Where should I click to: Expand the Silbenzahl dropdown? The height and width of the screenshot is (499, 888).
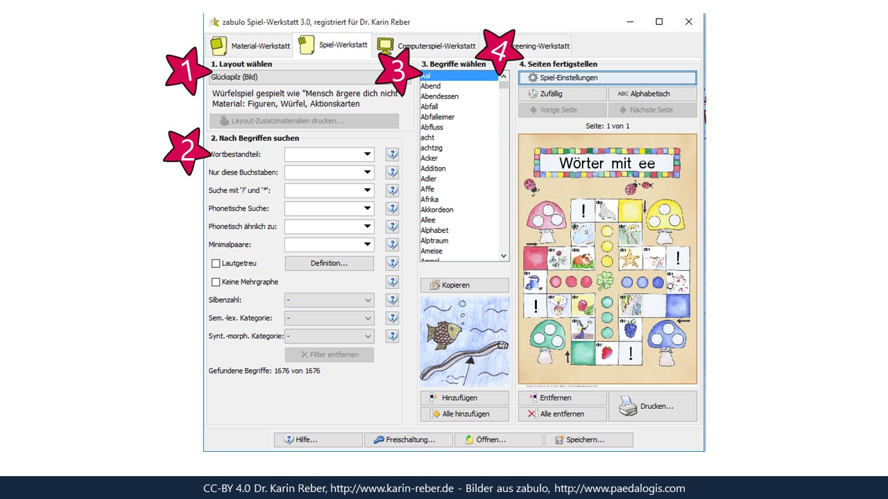pos(368,300)
